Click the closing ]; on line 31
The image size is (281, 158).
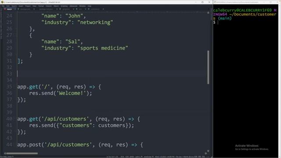tap(20, 61)
